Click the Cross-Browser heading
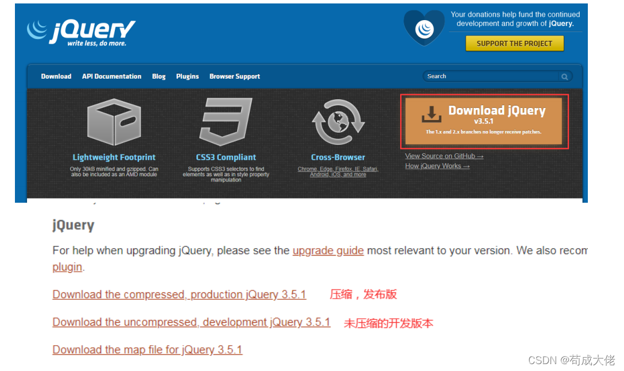Image resolution: width=624 pixels, height=371 pixels. tap(338, 157)
